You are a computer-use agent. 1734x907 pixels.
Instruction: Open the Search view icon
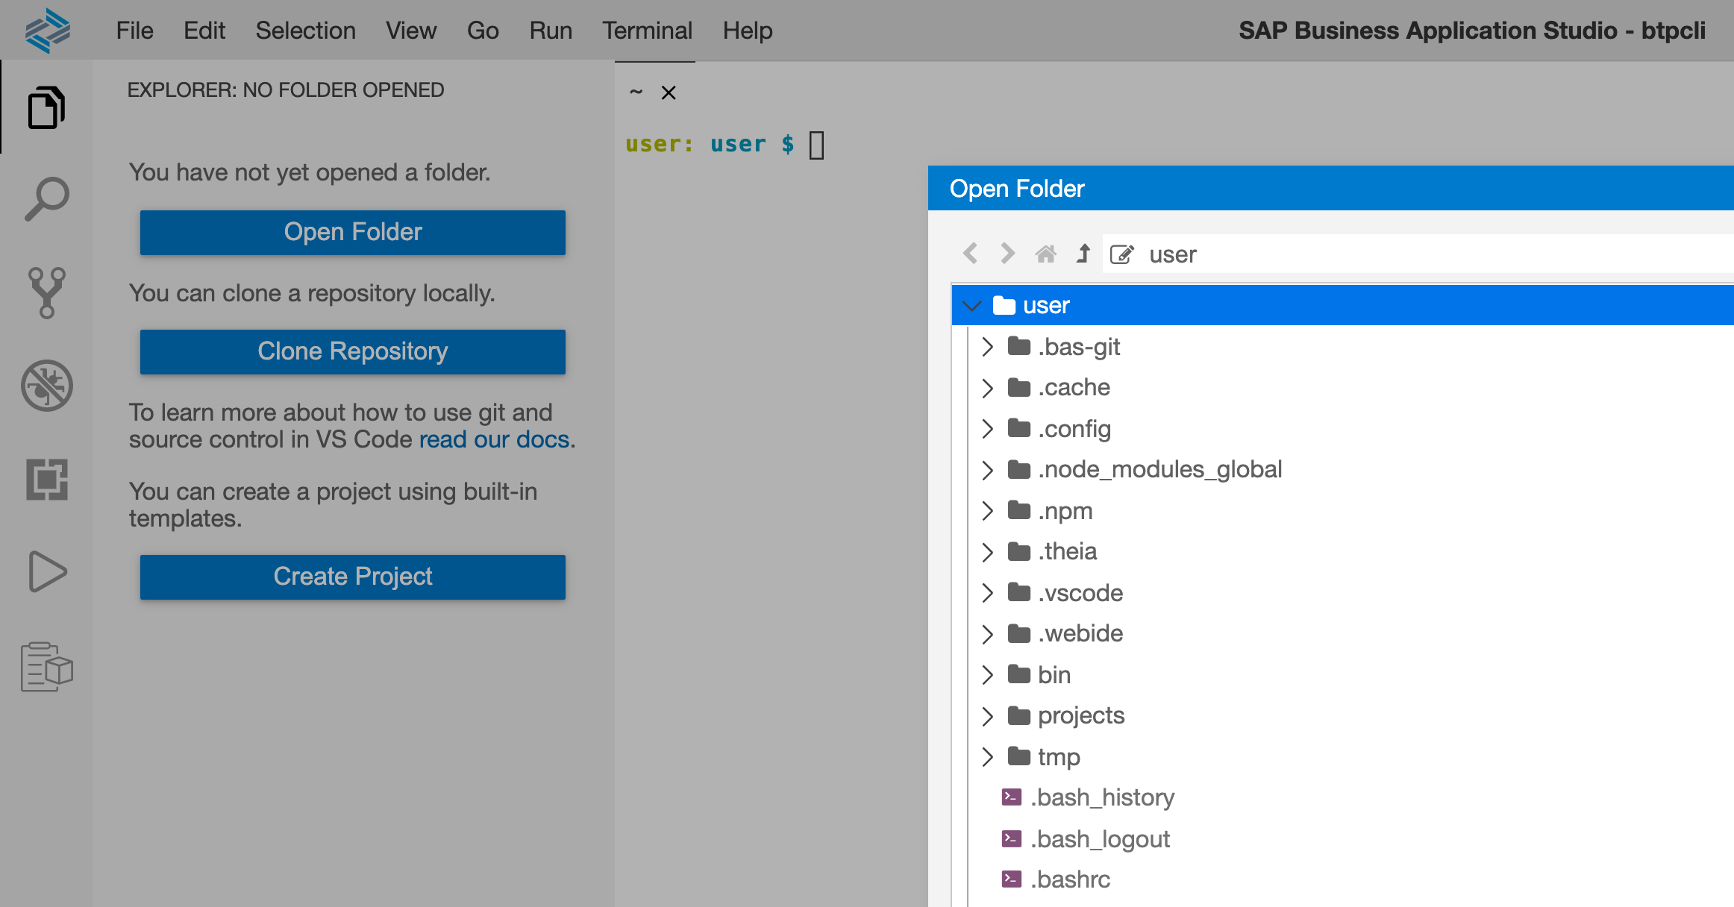pos(46,199)
